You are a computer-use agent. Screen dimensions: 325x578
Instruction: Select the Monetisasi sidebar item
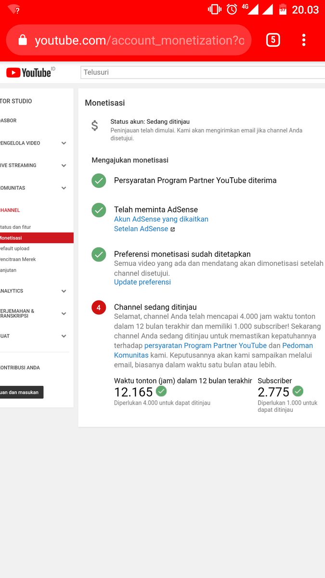[x=37, y=238]
